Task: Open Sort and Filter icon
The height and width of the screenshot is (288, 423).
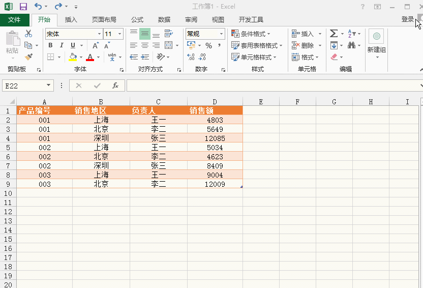Action: coord(352,34)
